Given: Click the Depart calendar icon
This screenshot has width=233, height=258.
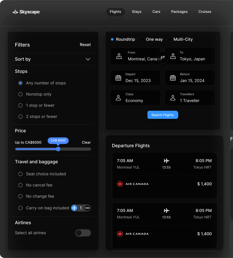Looking at the screenshot, I should coord(118,78).
